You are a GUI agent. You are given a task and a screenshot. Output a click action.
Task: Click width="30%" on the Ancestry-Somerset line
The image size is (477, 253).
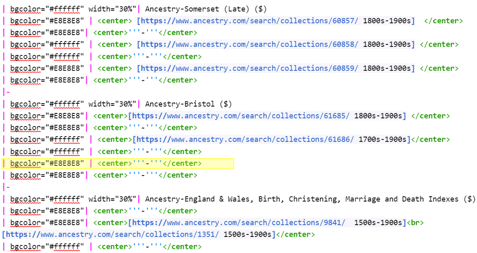112,9
